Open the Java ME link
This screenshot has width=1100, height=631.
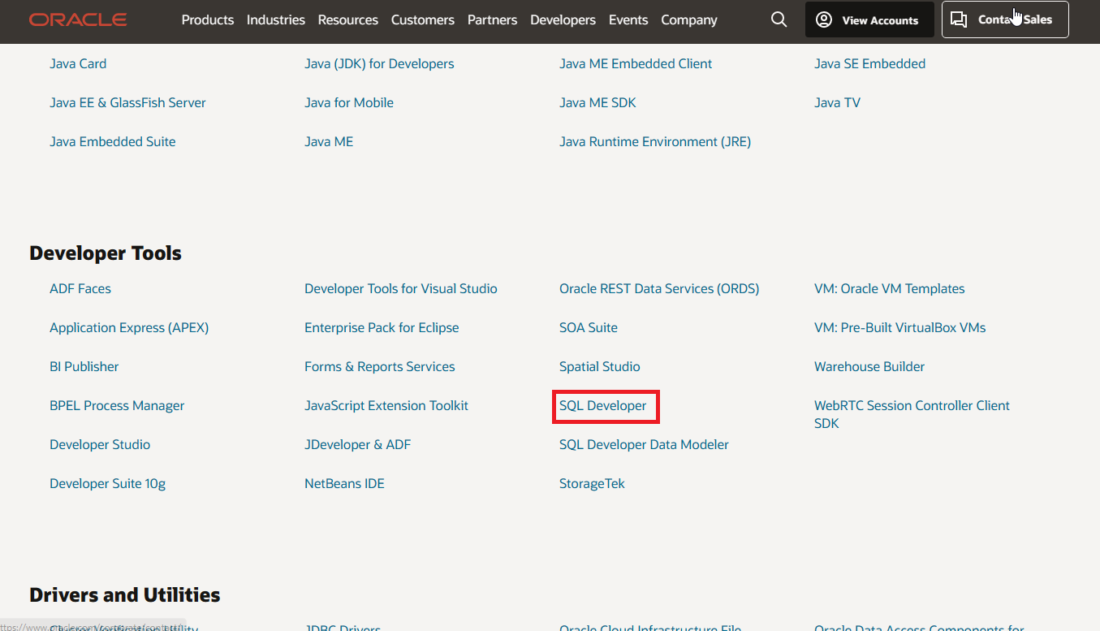point(329,141)
